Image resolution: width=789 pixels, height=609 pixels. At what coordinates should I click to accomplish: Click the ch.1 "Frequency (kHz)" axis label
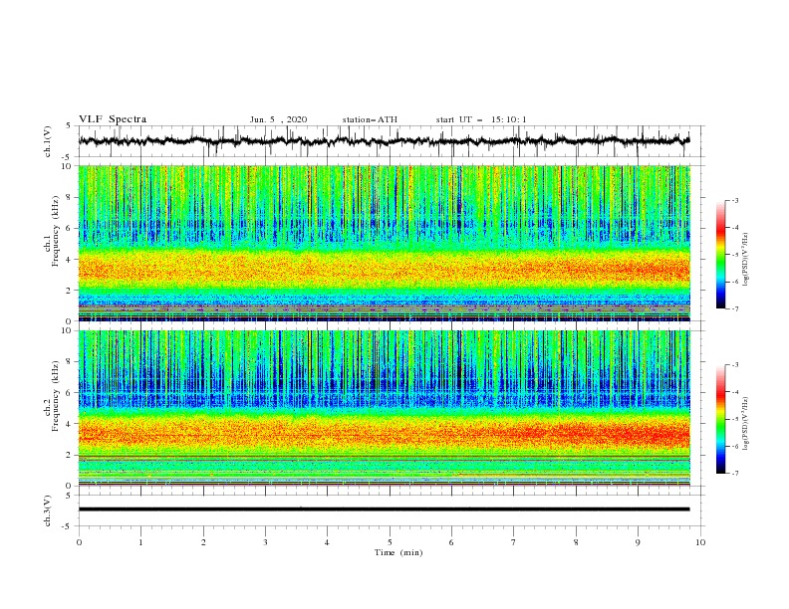click(56, 229)
